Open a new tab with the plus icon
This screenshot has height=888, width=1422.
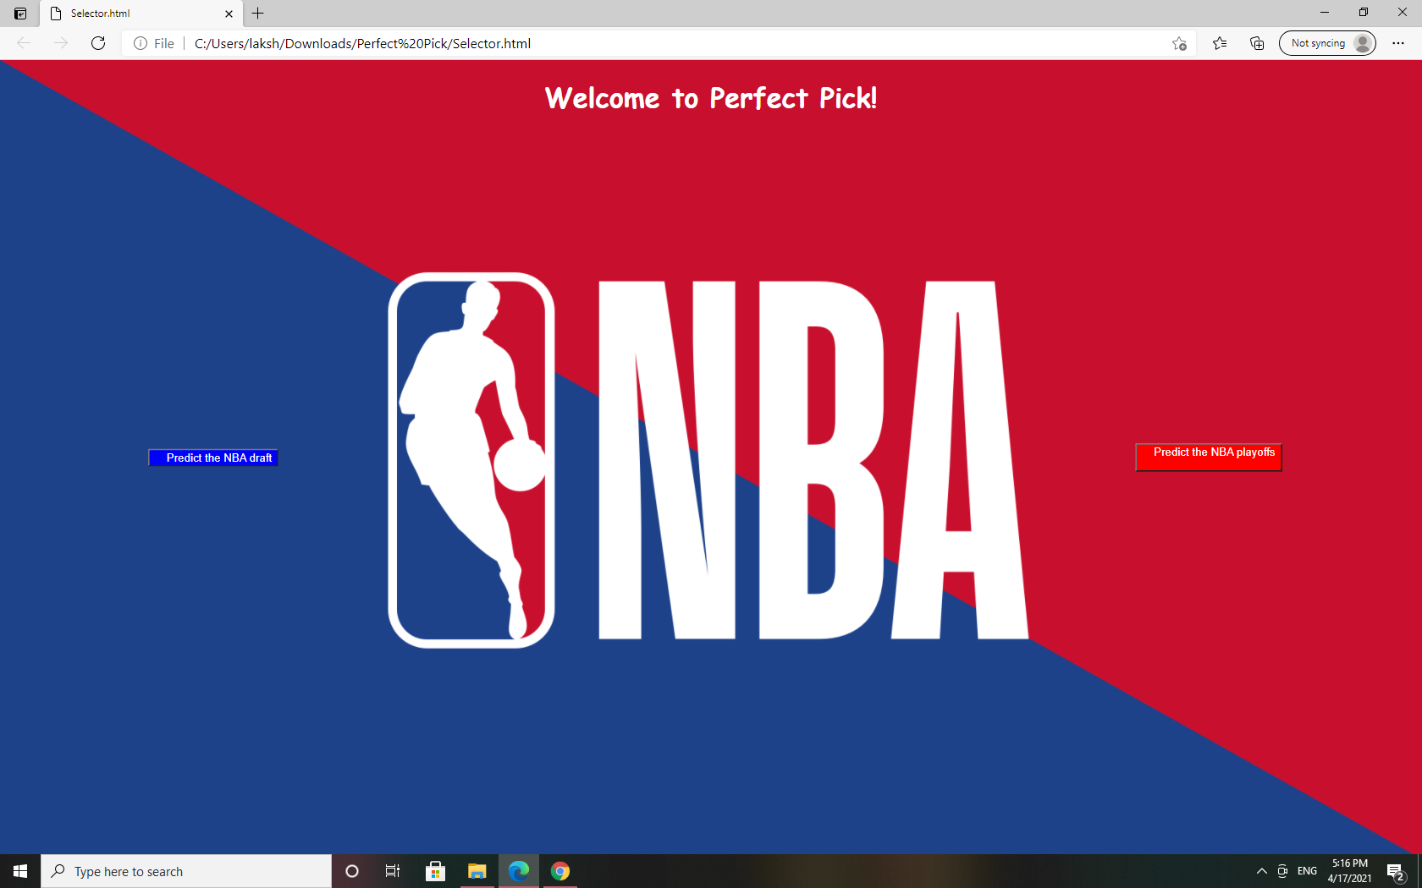258,14
